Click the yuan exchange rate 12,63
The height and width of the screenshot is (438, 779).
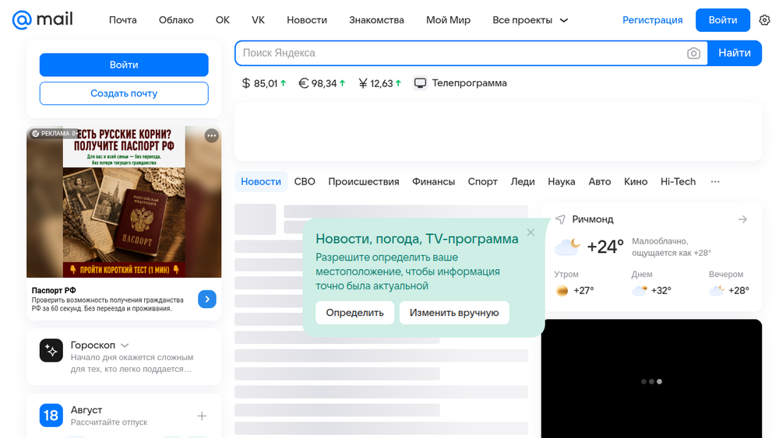(379, 83)
